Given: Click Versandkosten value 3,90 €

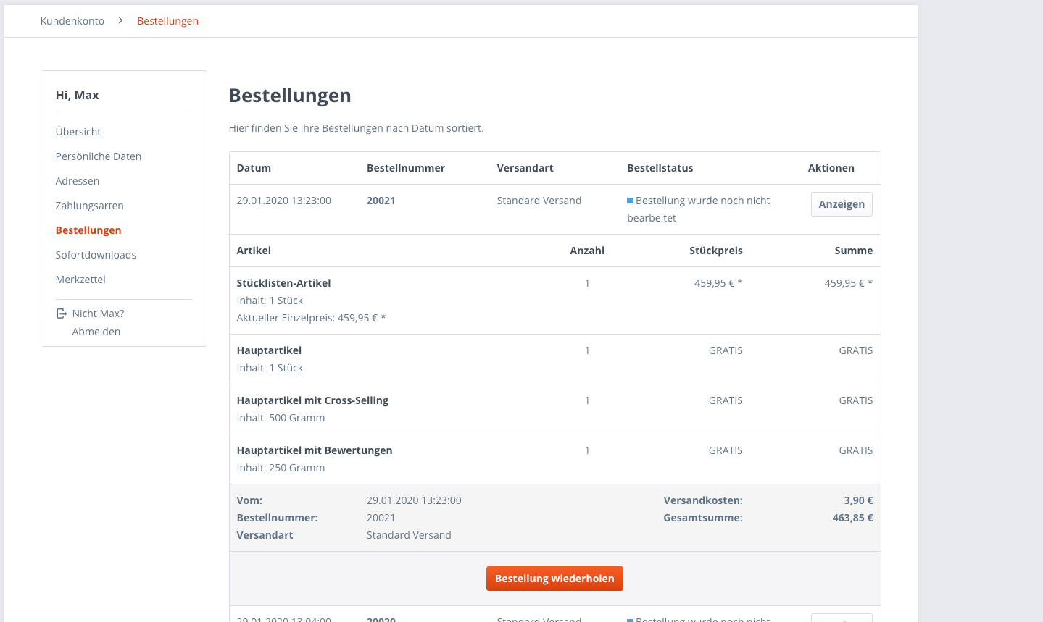Looking at the screenshot, I should coord(858,500).
